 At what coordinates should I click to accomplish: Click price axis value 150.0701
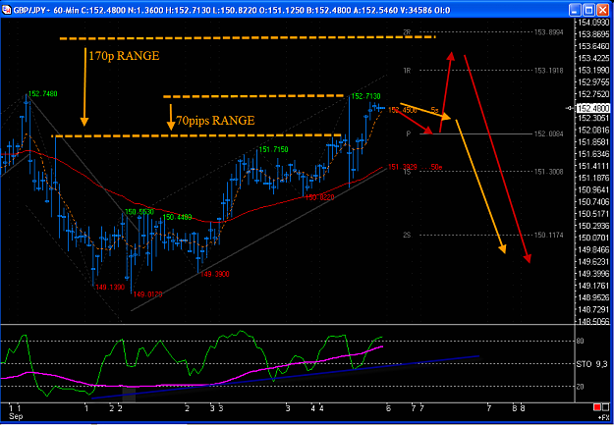(x=592, y=238)
